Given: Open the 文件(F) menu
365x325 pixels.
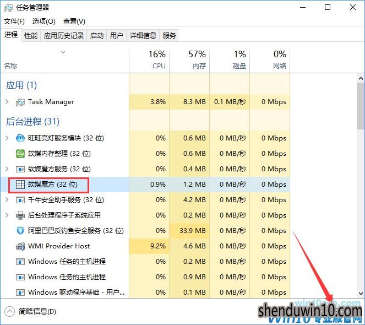Looking at the screenshot, I should tap(14, 21).
